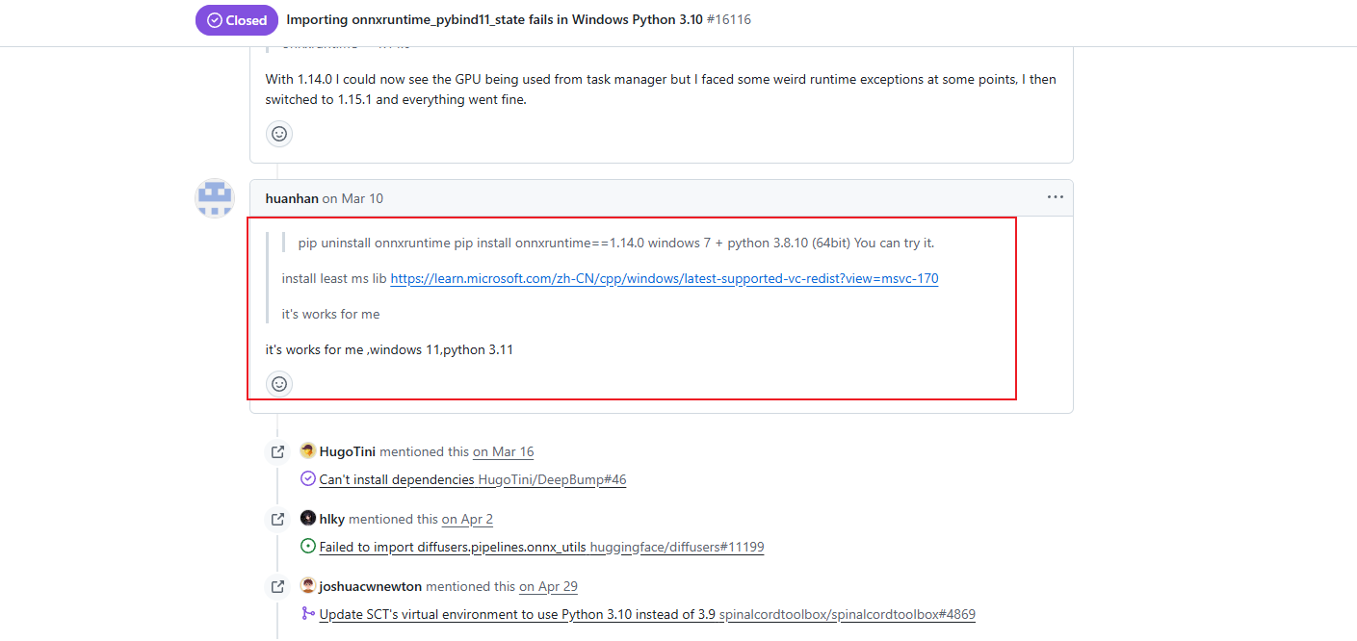Click the closed issue icon next to DeepBump#46
The image size is (1357, 641).
point(307,478)
